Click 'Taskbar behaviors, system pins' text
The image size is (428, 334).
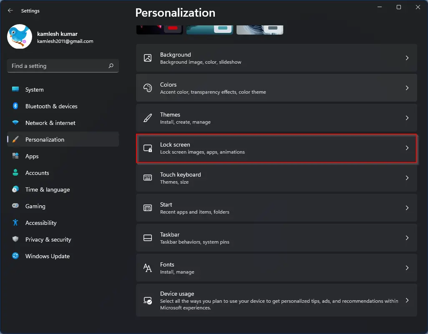click(195, 242)
